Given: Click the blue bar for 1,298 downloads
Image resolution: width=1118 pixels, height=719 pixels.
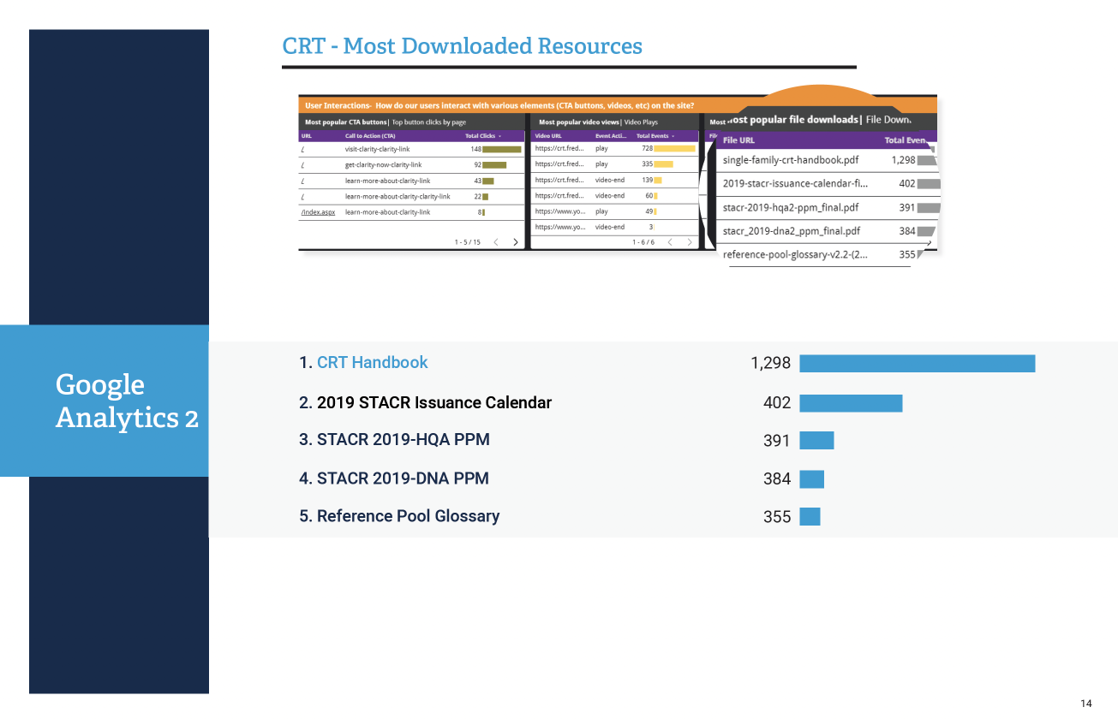Looking at the screenshot, I should coord(917,364).
